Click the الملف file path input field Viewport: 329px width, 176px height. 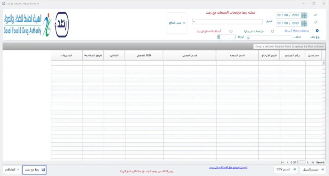pyautogui.click(x=269, y=38)
